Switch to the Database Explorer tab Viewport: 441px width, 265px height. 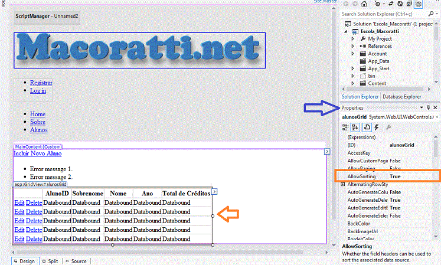pyautogui.click(x=402, y=96)
